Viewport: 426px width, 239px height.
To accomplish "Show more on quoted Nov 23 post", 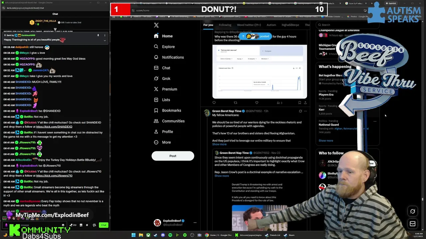I will click(222, 176).
